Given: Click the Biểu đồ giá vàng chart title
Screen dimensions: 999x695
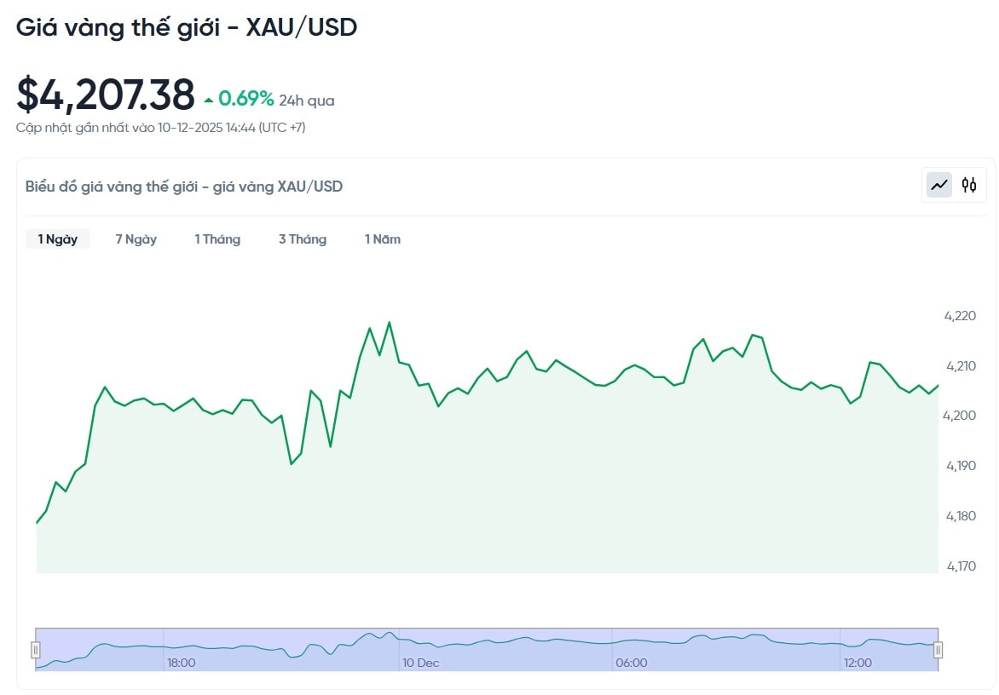Looking at the screenshot, I should [x=184, y=187].
